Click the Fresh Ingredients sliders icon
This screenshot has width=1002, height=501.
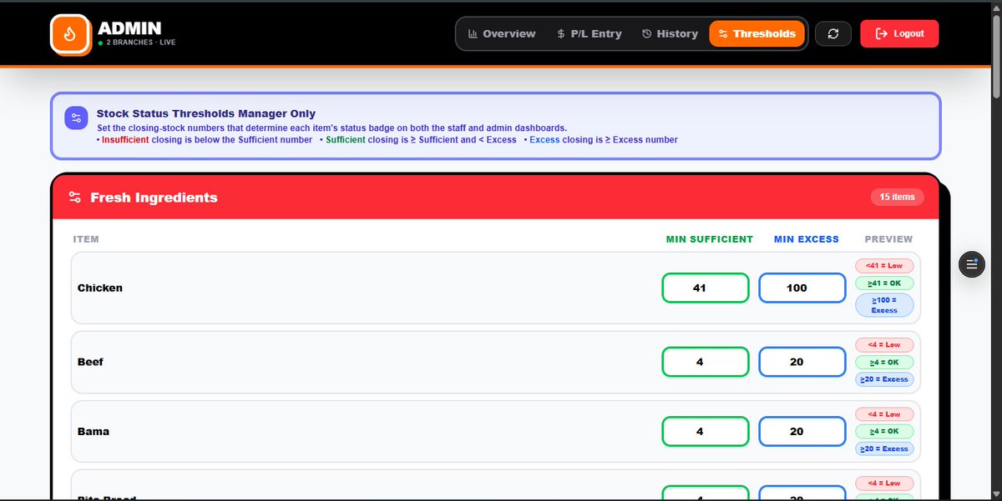click(75, 198)
